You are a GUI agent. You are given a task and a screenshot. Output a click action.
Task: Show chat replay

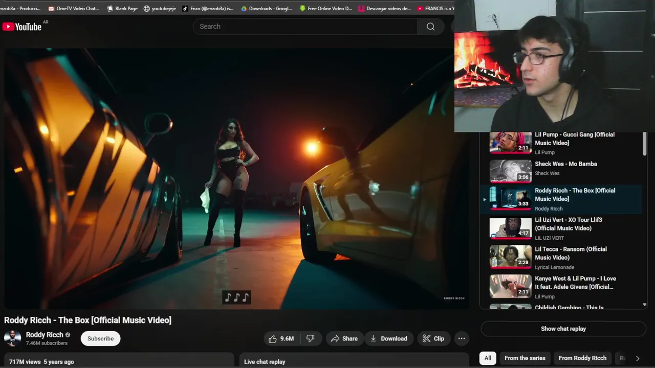563,329
